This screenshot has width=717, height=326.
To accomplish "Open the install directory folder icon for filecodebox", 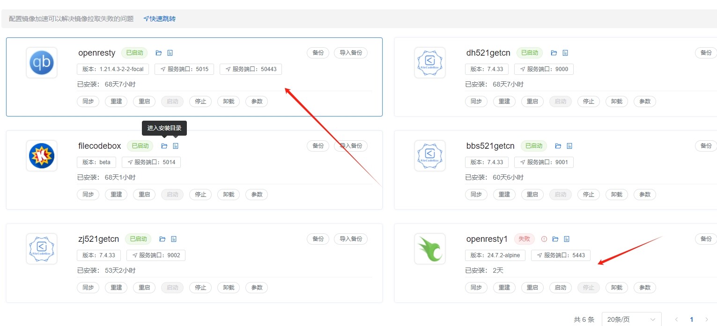I will (x=164, y=146).
